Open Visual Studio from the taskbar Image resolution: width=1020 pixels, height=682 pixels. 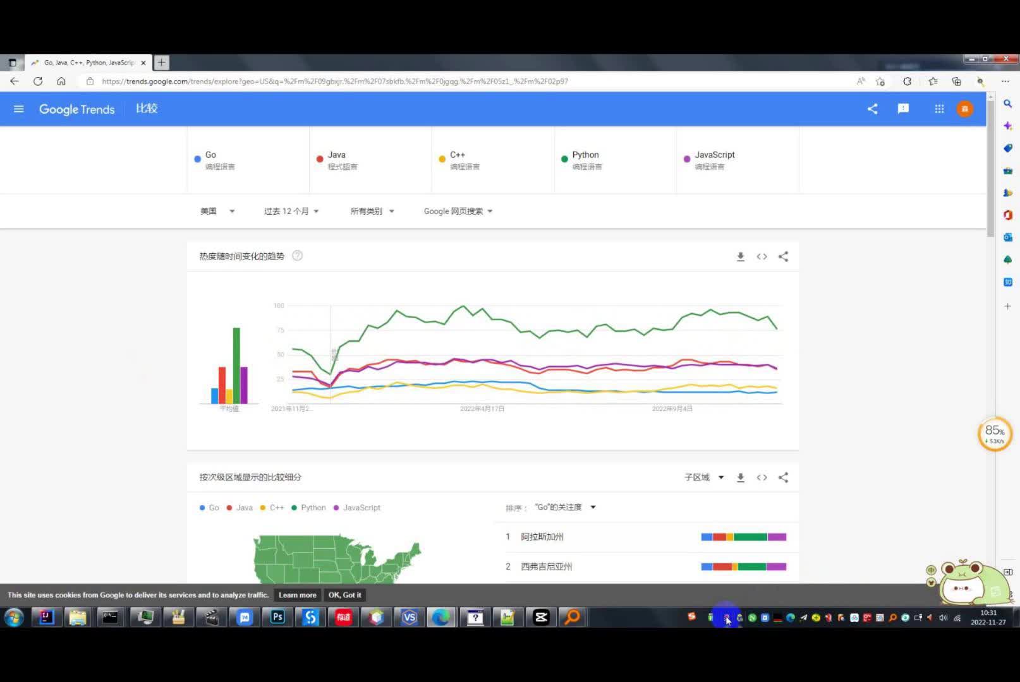[x=409, y=617]
